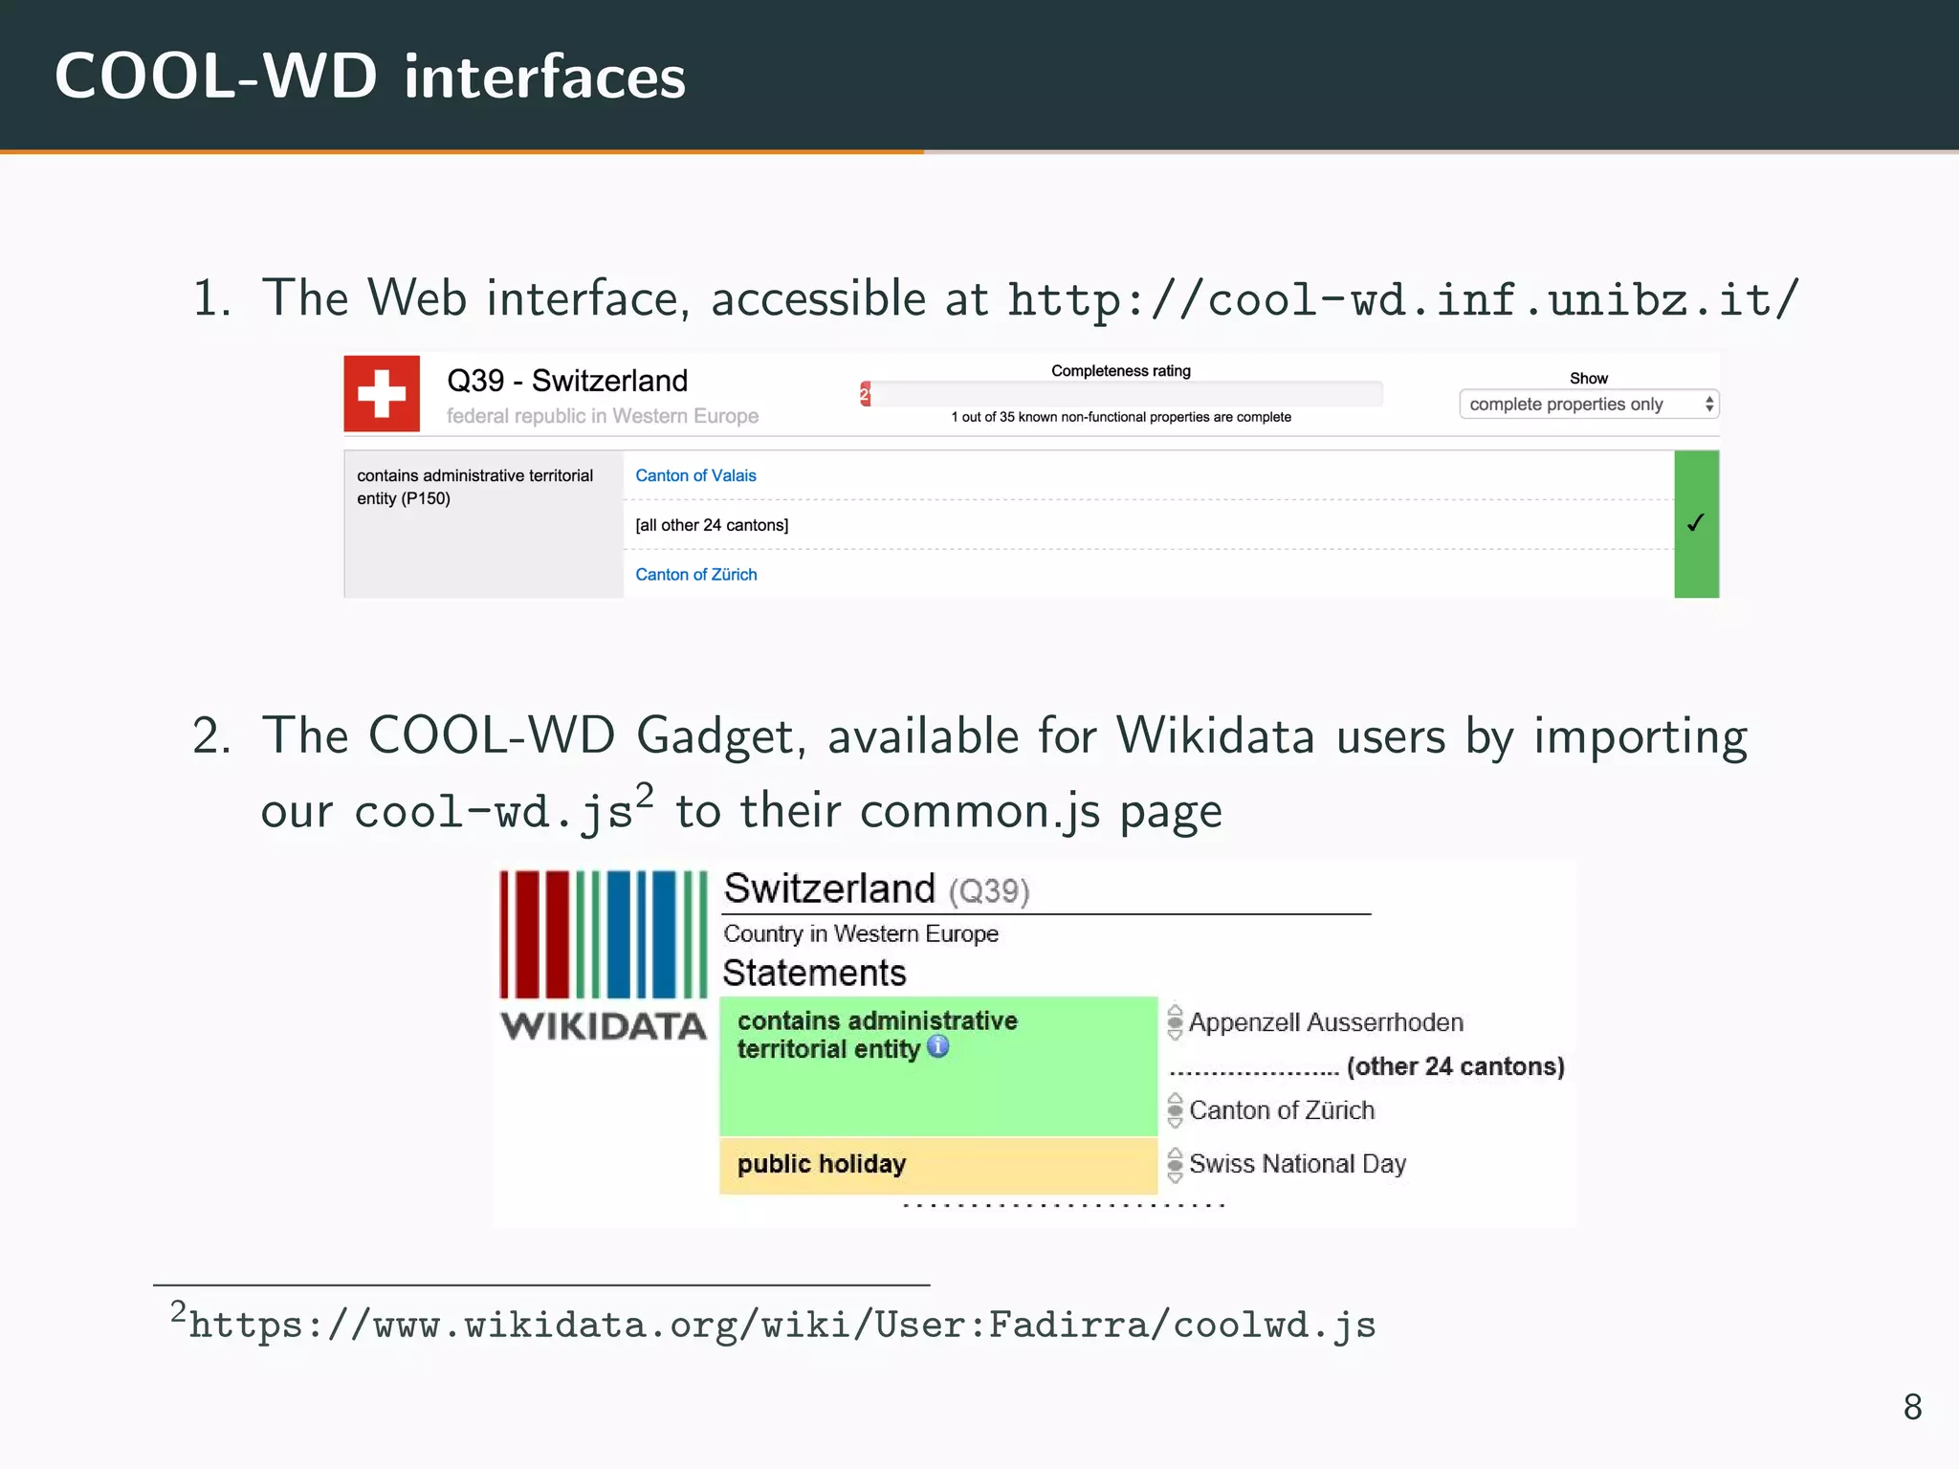The image size is (1959, 1469).
Task: Click the 'Q39 - Switzerland' heading
Action: [x=567, y=381]
